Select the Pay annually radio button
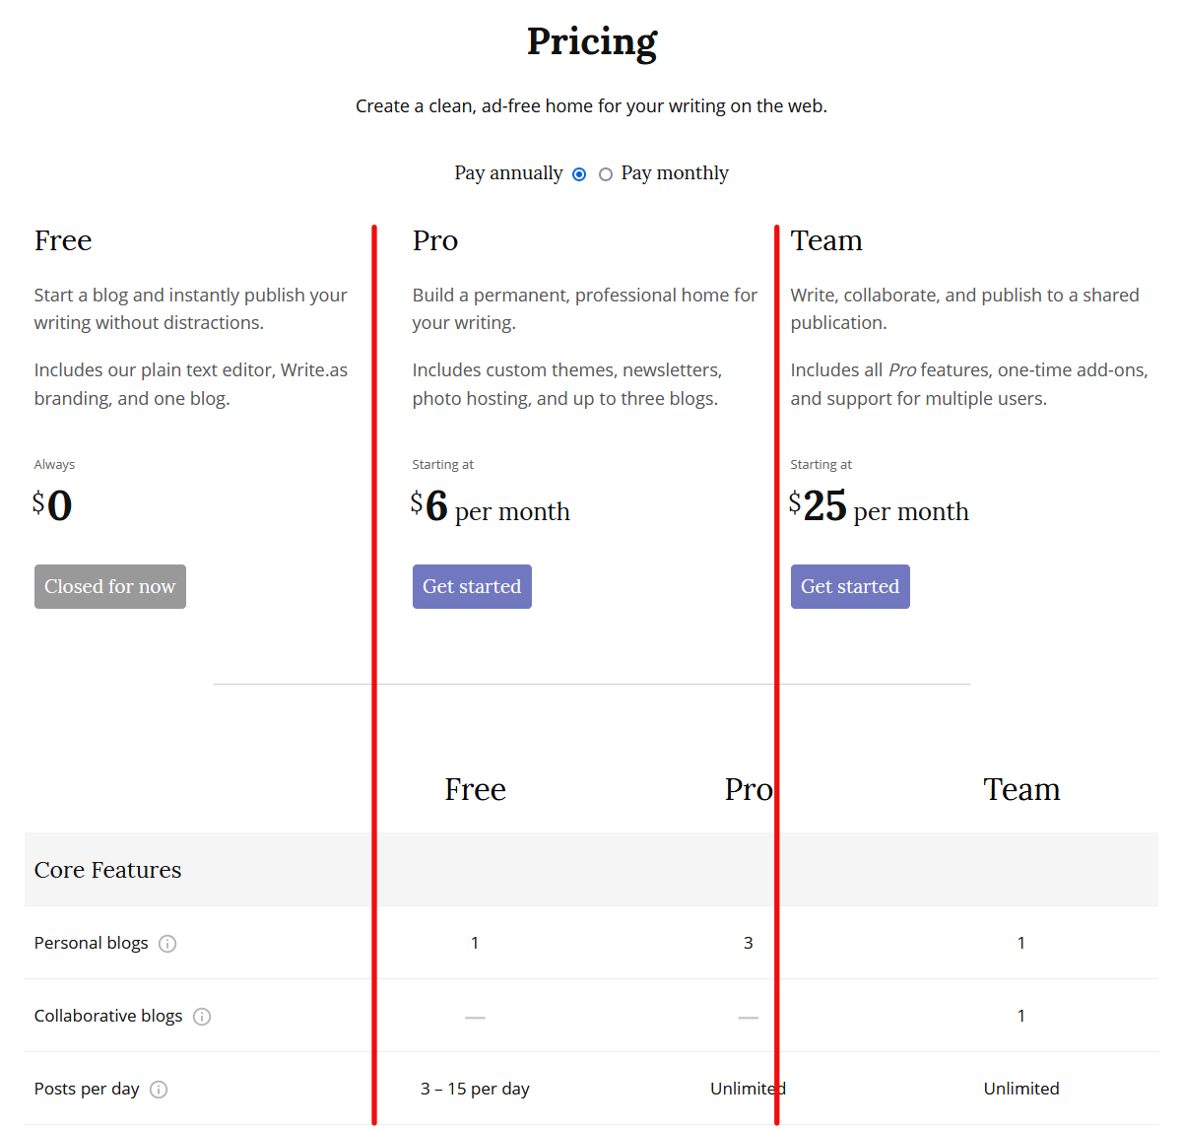Image resolution: width=1182 pixels, height=1127 pixels. point(579,174)
